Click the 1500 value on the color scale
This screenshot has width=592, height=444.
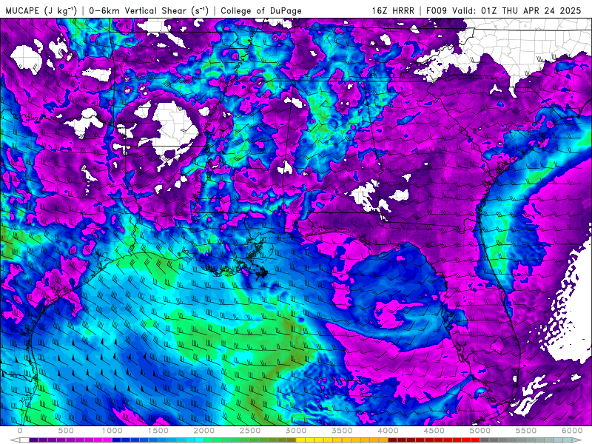click(158, 431)
